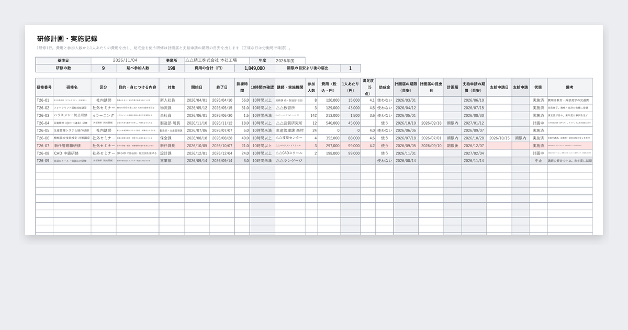Screen dimensions: 628x330
Task: Click the 費用の合計 value 1,849,000
Action: pyautogui.click(x=254, y=68)
